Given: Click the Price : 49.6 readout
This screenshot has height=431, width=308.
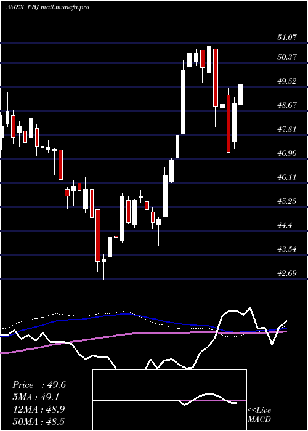Looking at the screenshot, I should (x=39, y=385).
